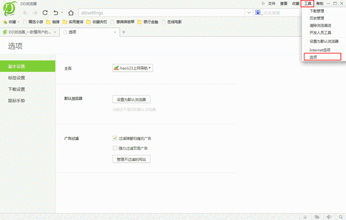Click the DD browser logo icon
Image resolution: width=346 pixels, height=220 pixels.
tap(10, 8)
